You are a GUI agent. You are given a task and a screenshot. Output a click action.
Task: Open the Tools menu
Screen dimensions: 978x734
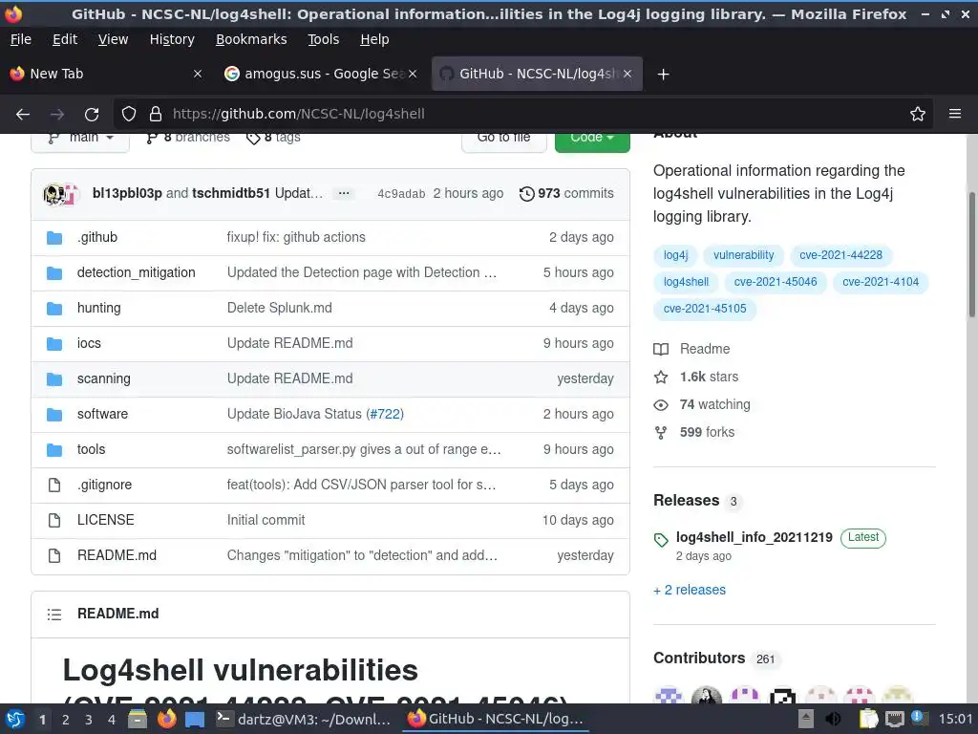point(323,39)
